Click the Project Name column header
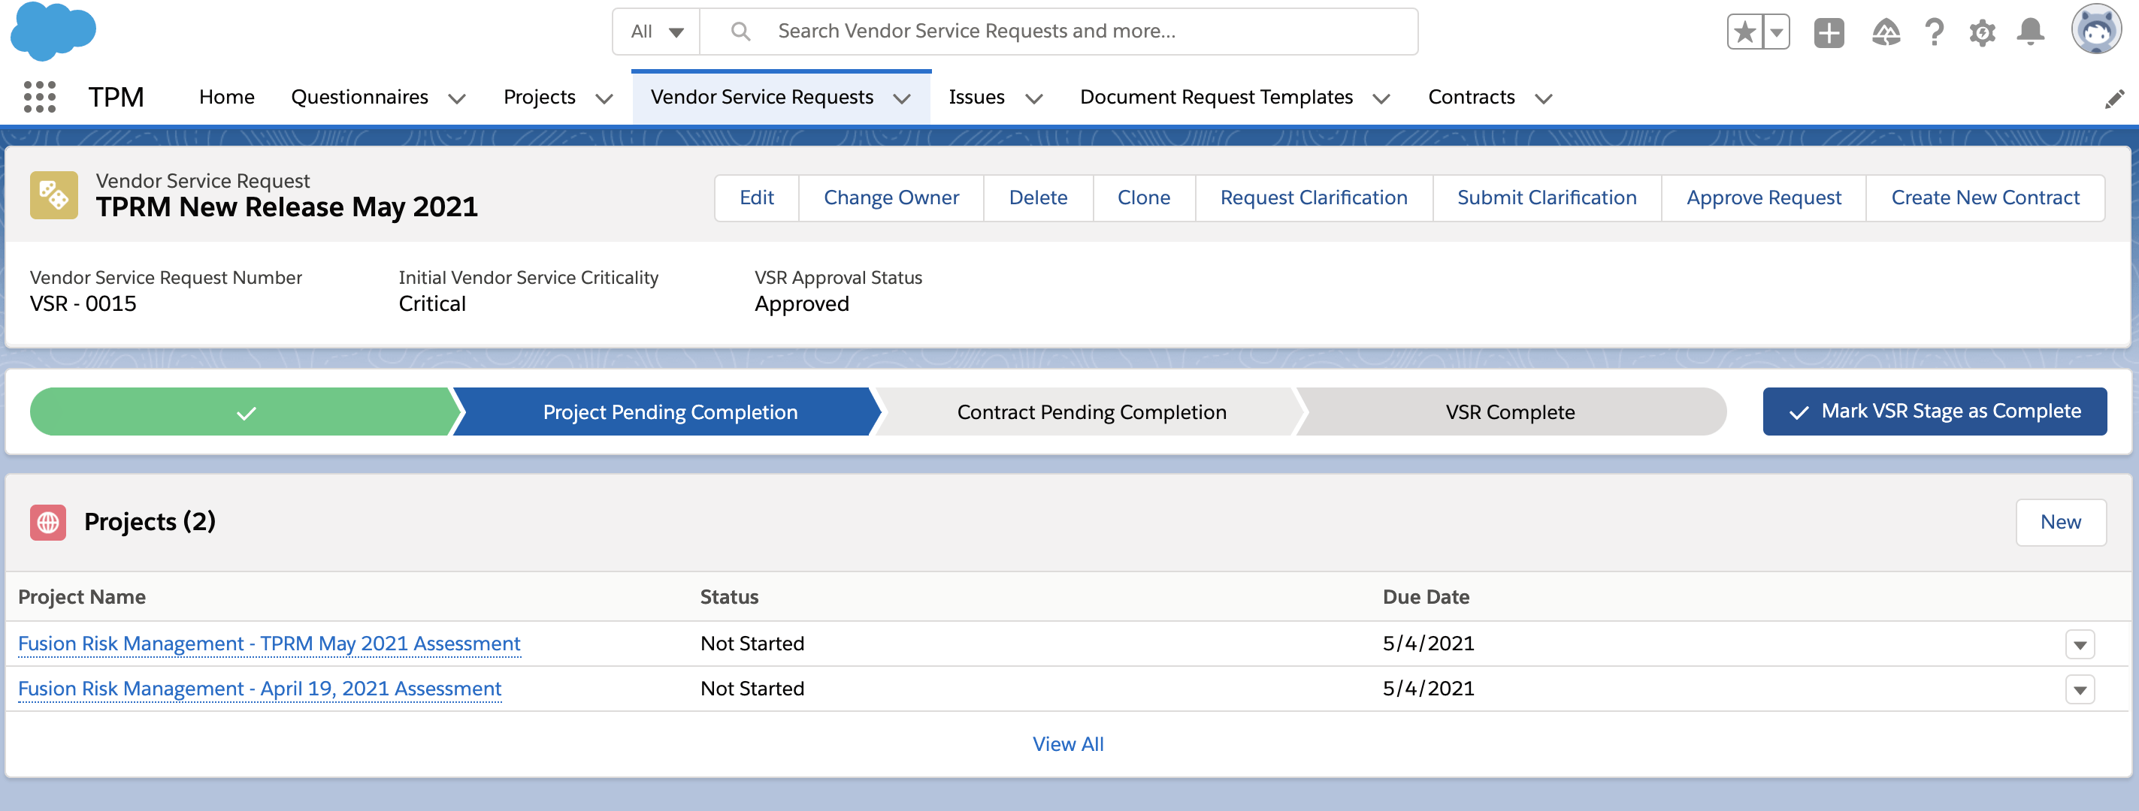The height and width of the screenshot is (811, 2139). pyautogui.click(x=81, y=597)
